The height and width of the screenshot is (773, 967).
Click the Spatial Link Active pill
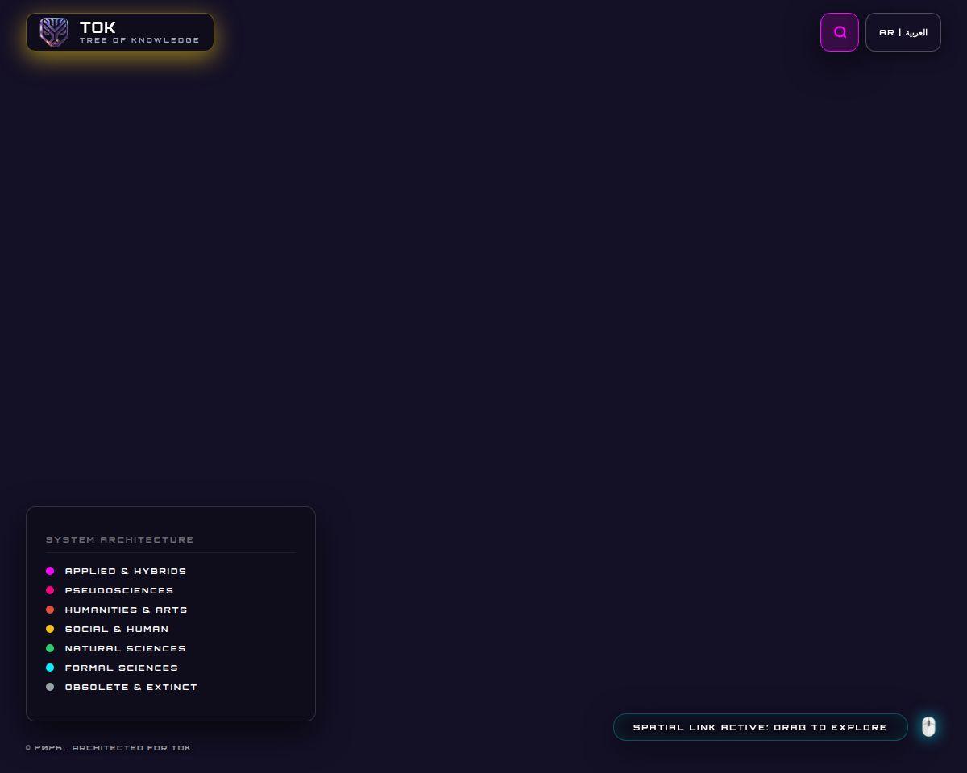(x=761, y=727)
